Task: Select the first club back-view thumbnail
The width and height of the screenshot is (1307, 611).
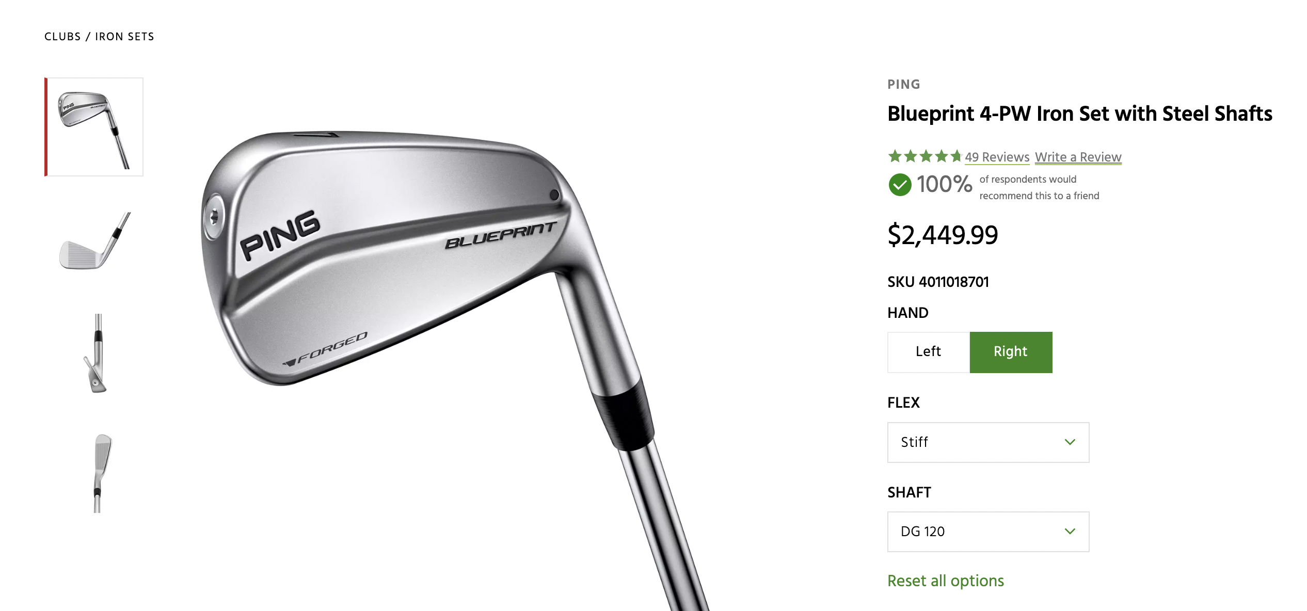Action: pyautogui.click(x=94, y=127)
